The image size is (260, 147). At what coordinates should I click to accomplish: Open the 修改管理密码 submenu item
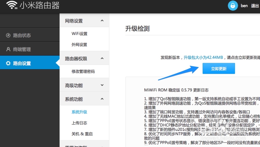83,71
